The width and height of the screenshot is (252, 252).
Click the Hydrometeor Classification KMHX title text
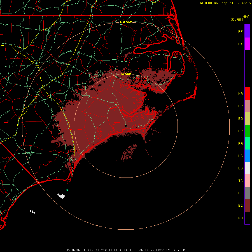point(126,250)
